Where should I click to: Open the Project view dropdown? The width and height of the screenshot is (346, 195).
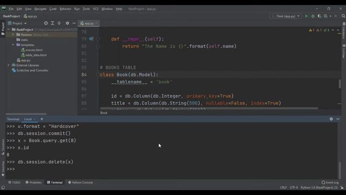[17, 23]
